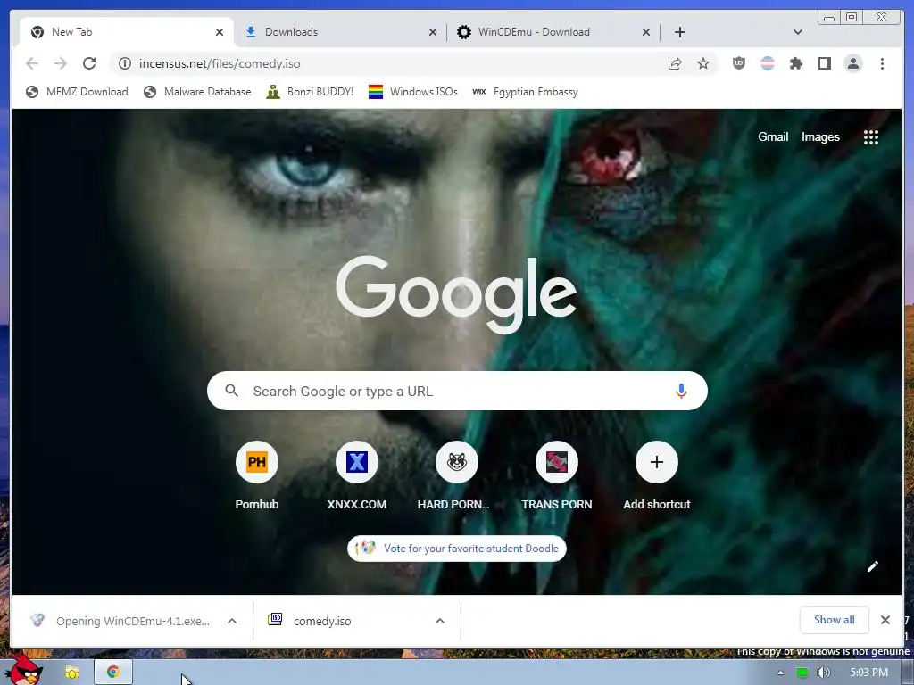Screen dimensions: 914x685
Task: Customize this page pencil icon
Action: pos(872,566)
